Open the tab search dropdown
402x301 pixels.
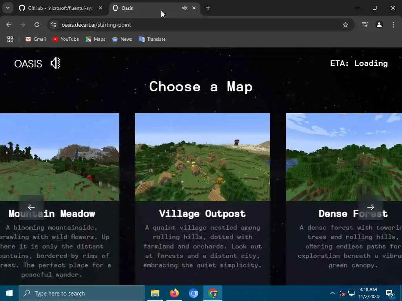click(8, 8)
